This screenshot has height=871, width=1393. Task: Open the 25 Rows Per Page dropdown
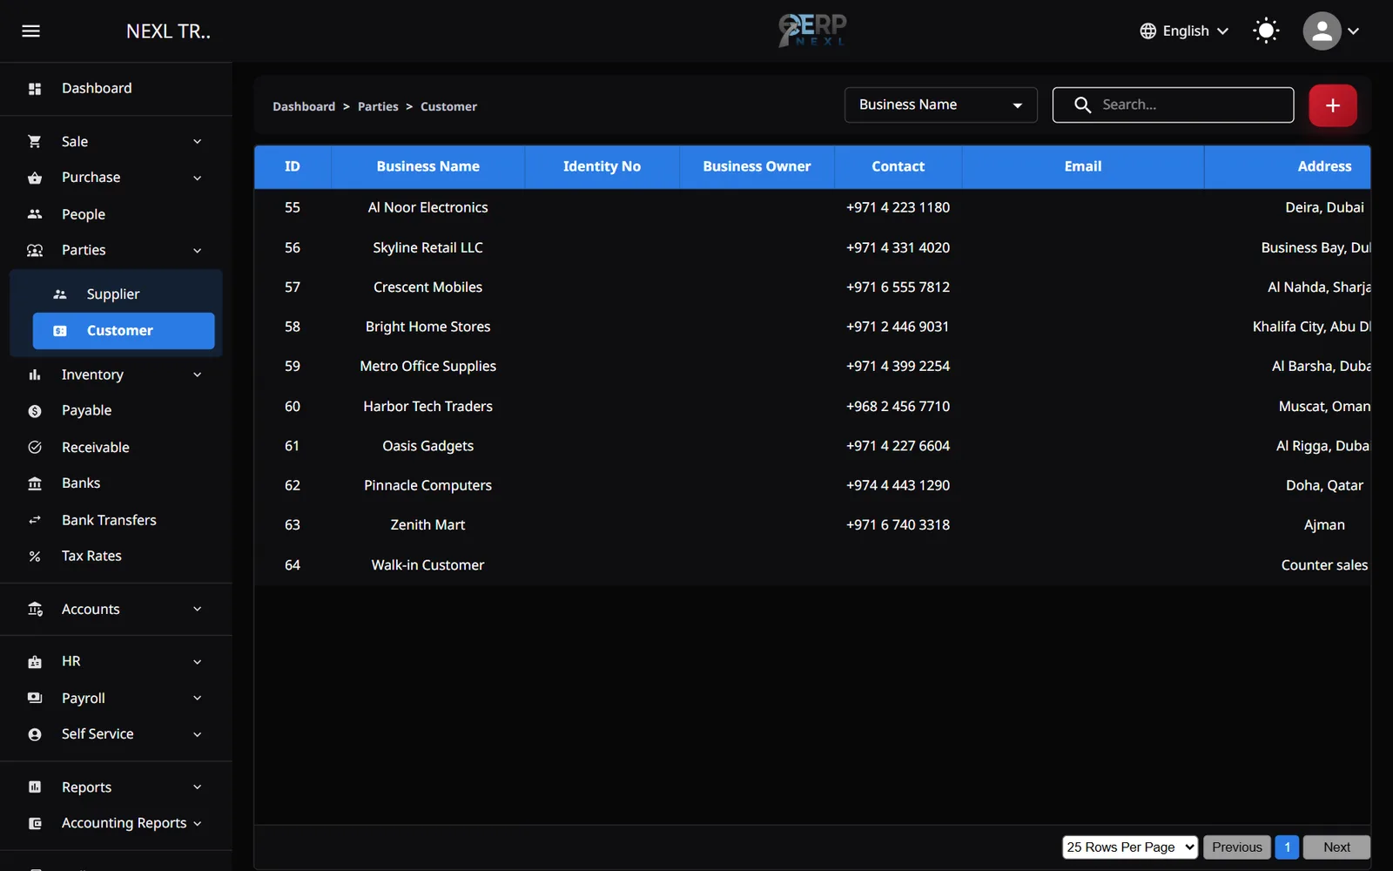click(1130, 847)
